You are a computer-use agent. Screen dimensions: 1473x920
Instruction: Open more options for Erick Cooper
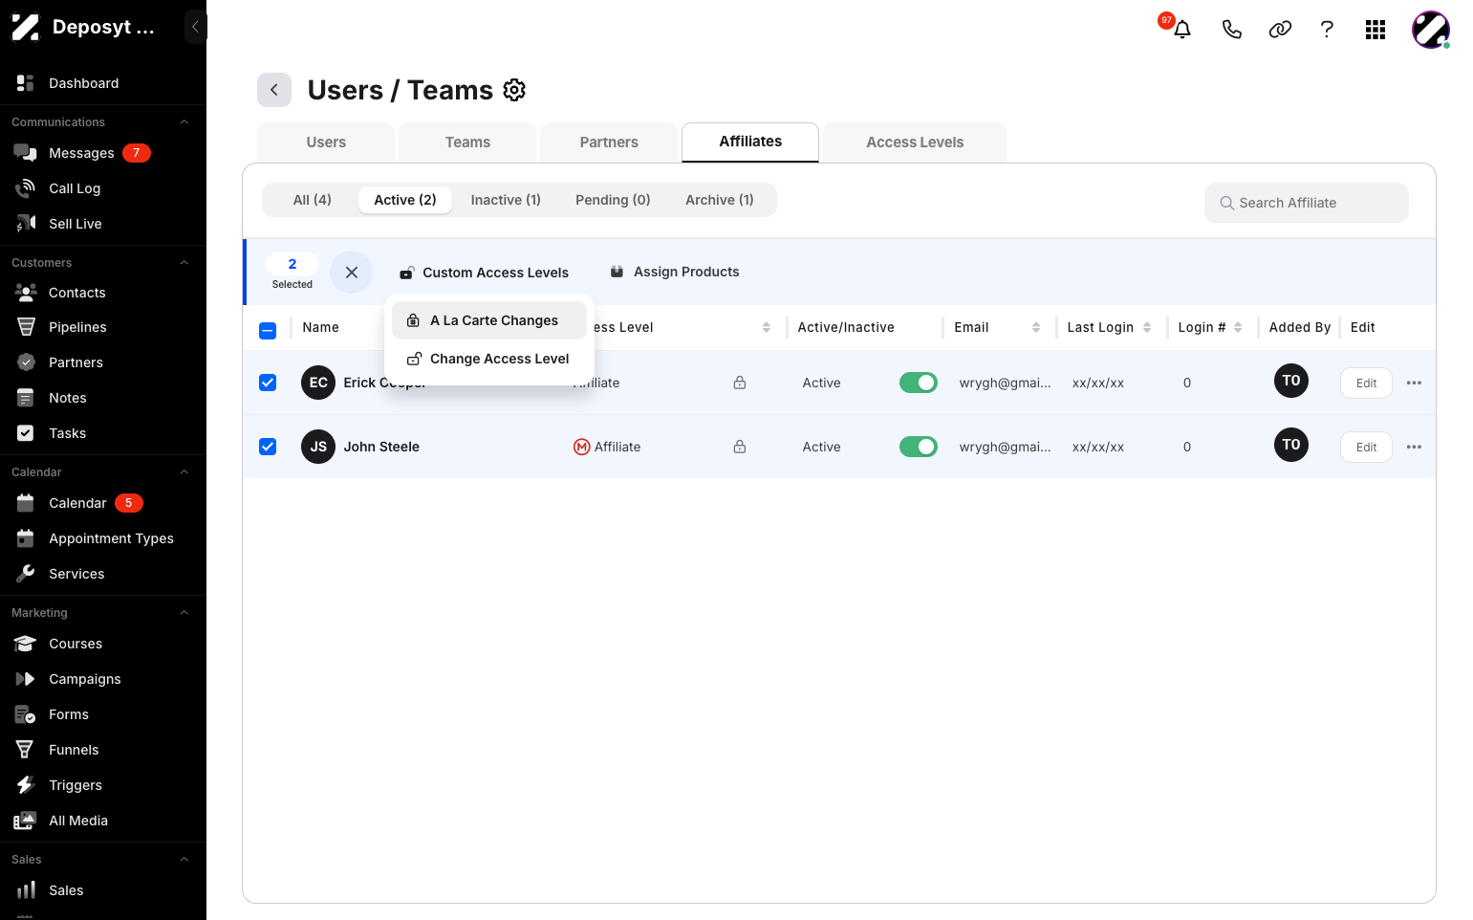tap(1415, 383)
